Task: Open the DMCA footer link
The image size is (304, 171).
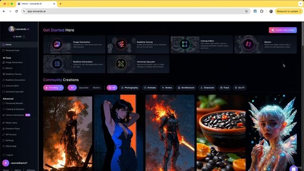Action: 18,170
